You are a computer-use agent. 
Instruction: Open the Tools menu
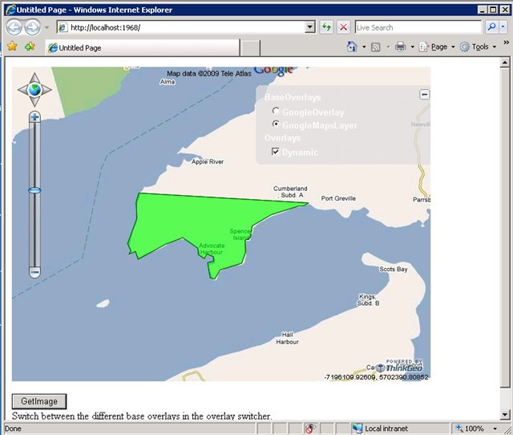[478, 47]
